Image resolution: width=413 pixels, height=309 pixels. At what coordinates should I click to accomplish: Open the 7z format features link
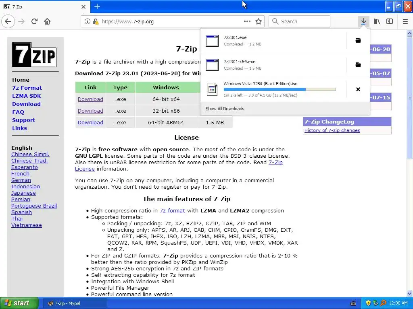point(172,211)
